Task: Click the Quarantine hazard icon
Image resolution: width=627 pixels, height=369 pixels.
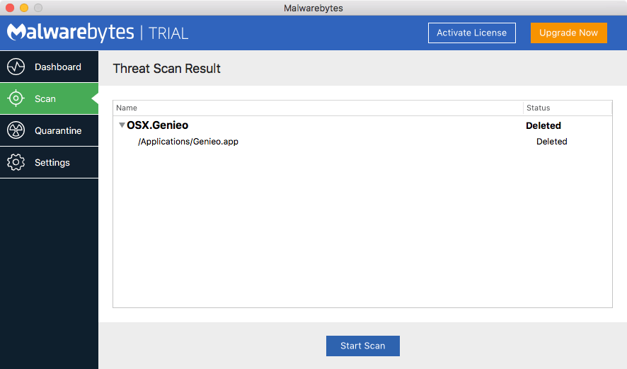Action: [x=16, y=130]
